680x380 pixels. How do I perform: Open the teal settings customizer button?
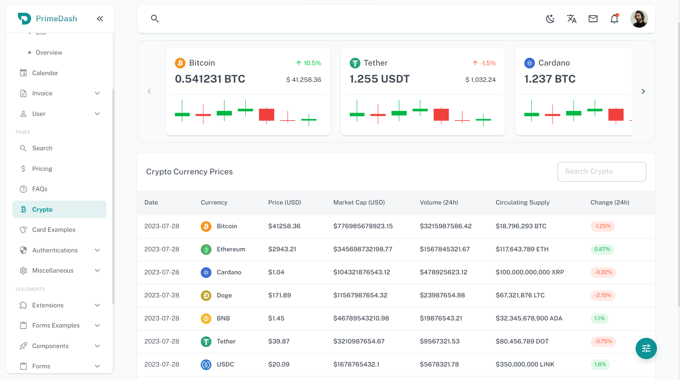(646, 348)
